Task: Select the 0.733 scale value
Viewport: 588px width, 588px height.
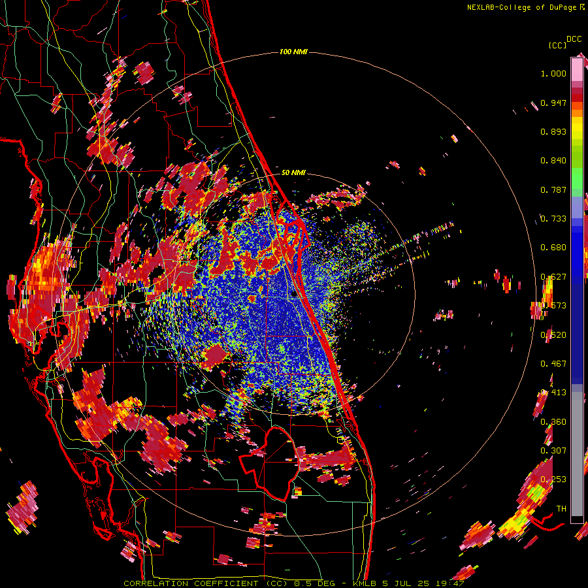Action: [553, 218]
